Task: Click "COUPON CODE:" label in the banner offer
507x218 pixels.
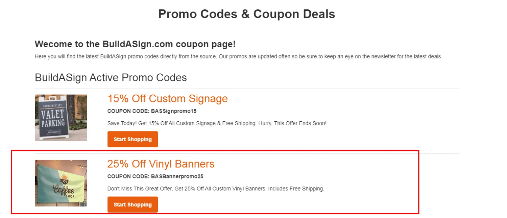Action: click(128, 176)
